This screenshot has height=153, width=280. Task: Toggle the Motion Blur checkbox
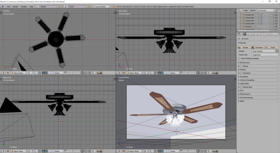pos(241,87)
